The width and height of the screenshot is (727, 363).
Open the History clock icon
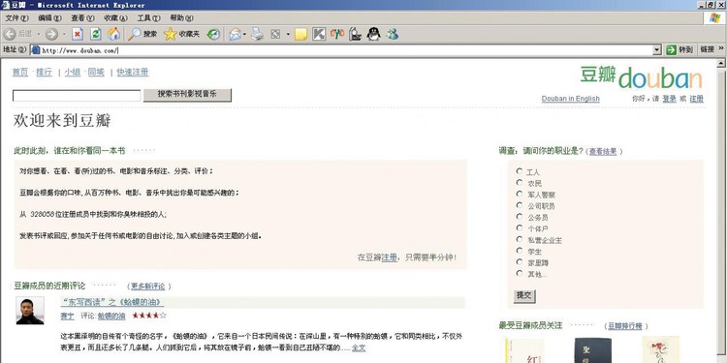point(213,34)
